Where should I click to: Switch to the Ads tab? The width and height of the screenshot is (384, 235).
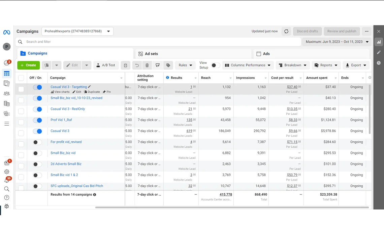click(266, 54)
